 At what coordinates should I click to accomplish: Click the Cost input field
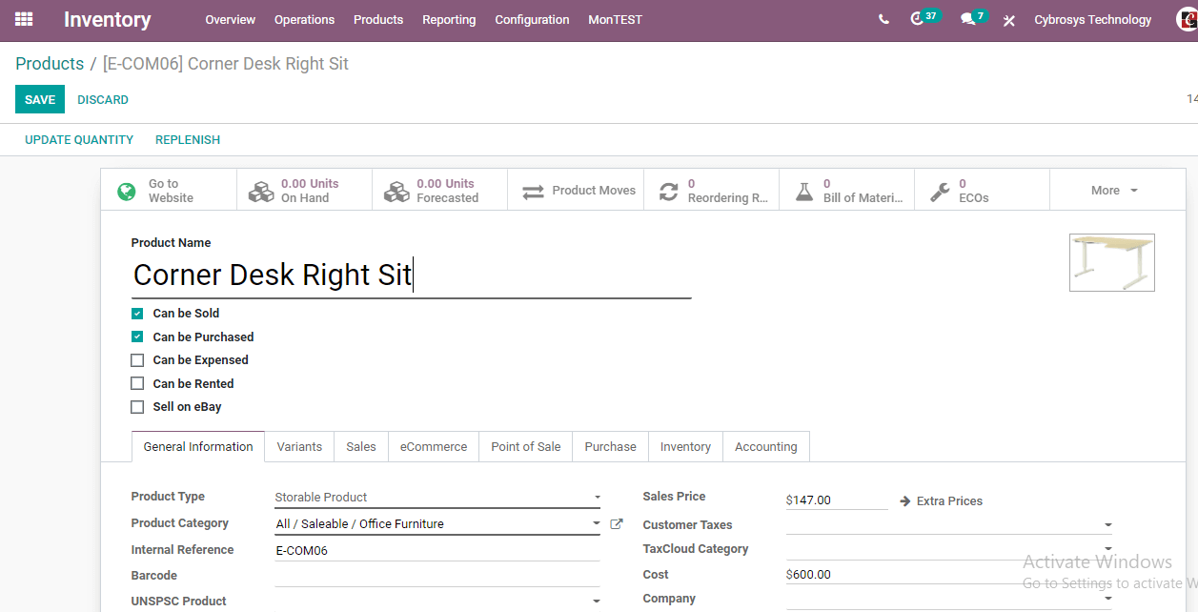click(949, 575)
